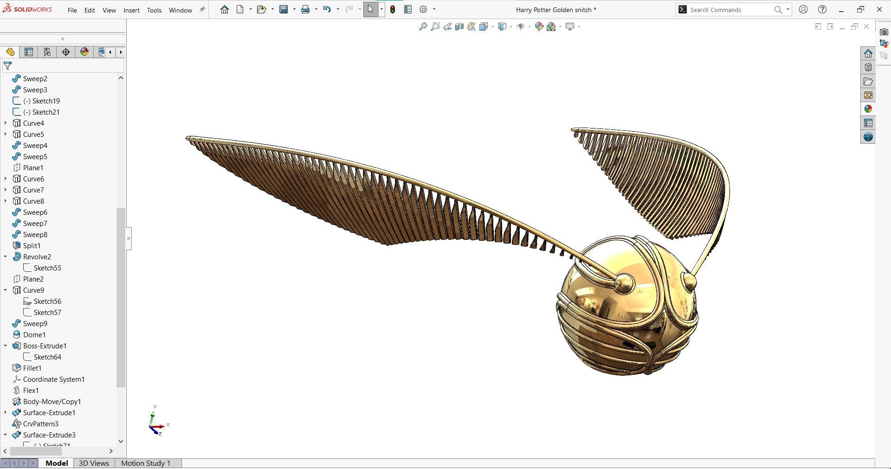Expand the Curve4 tree node
Image resolution: width=891 pixels, height=469 pixels.
(x=6, y=123)
